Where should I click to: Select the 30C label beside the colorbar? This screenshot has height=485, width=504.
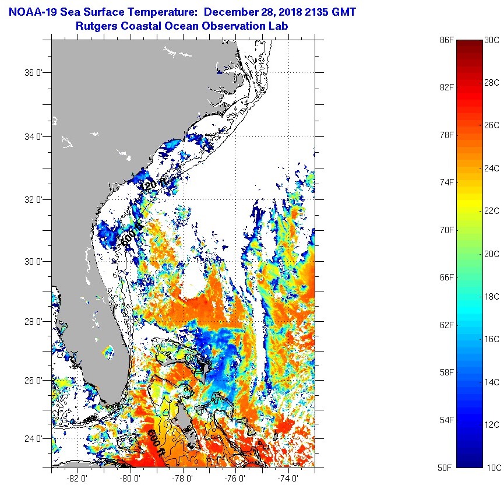click(x=492, y=40)
